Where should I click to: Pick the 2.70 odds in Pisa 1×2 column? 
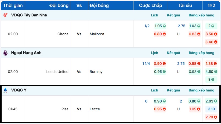pyautogui.click(x=211, y=117)
